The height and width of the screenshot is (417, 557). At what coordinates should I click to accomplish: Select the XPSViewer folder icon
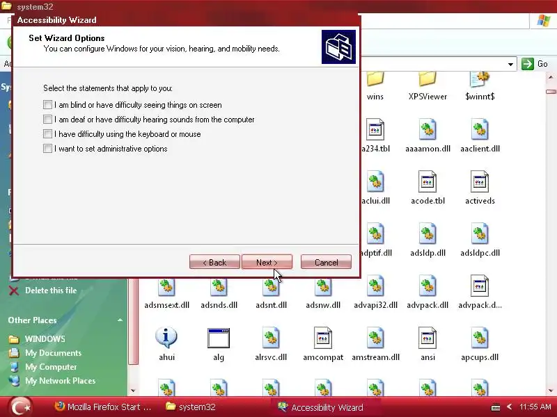pos(427,79)
